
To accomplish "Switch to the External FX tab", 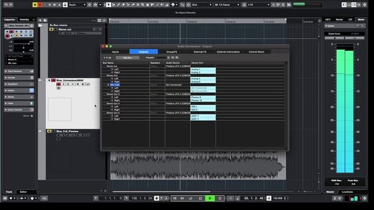I will click(x=200, y=52).
